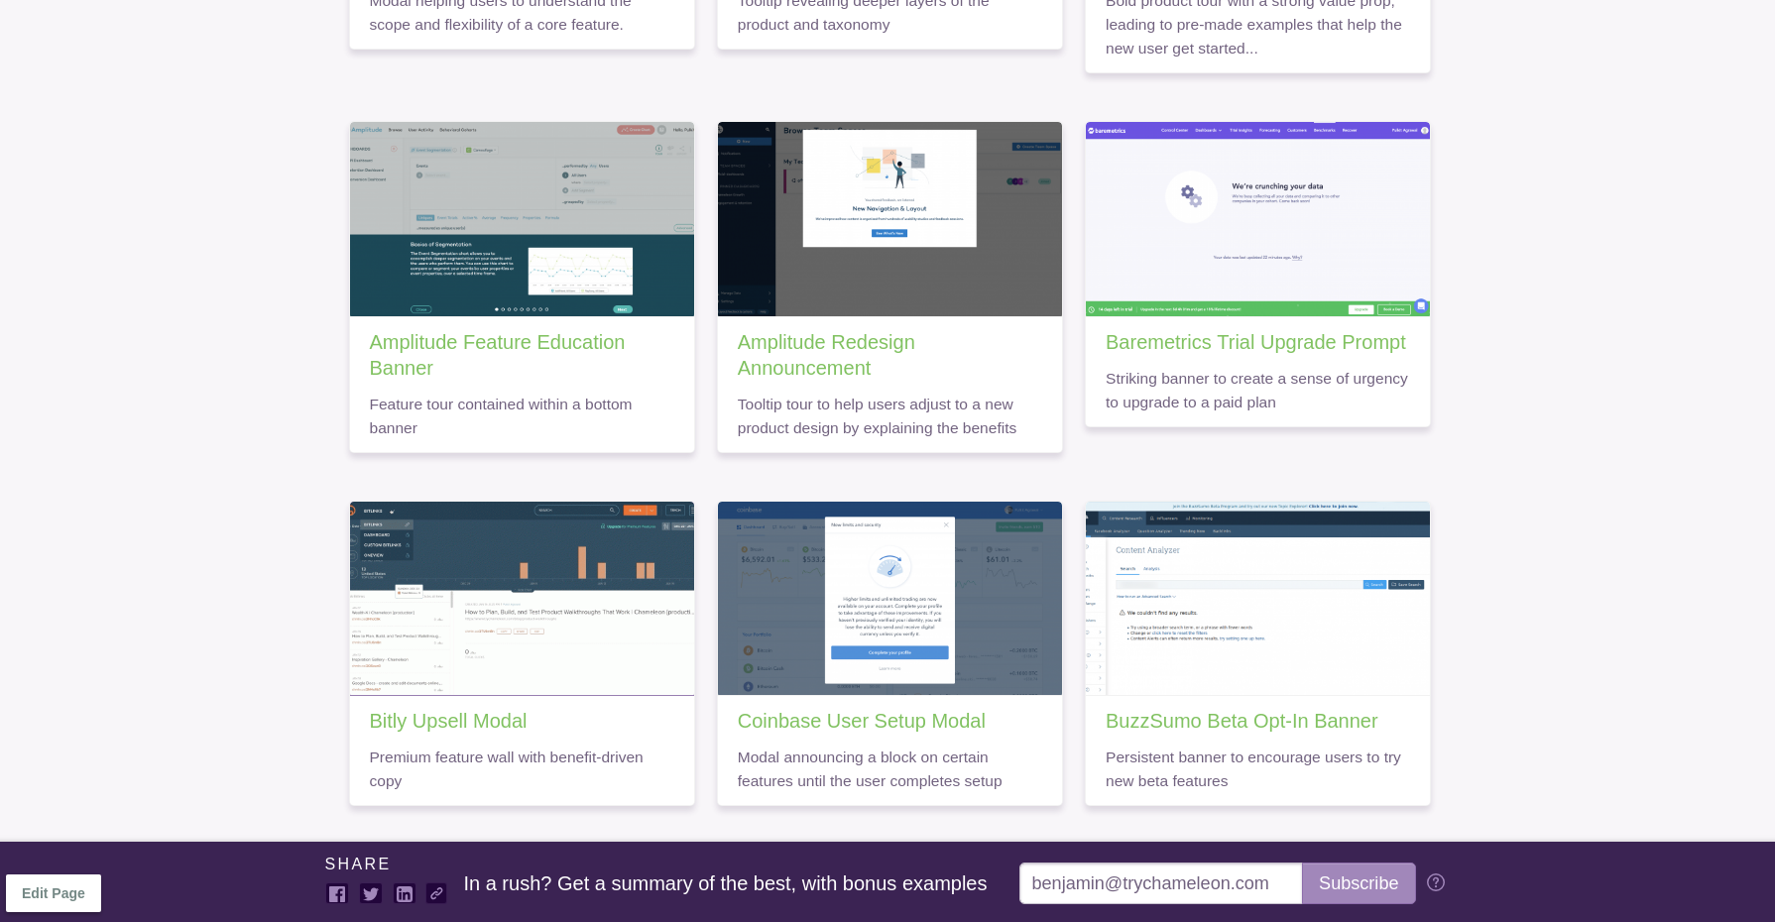Click 'Feature tour contained within a bottom banner' text
Image resolution: width=1775 pixels, height=922 pixels.
[x=501, y=416]
